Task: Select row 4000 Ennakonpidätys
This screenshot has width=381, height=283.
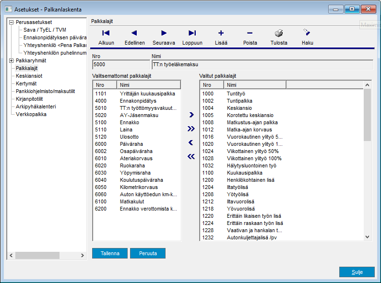Action: [x=137, y=101]
